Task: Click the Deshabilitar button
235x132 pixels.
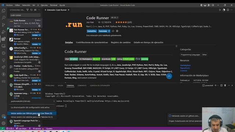Action: 92,31
